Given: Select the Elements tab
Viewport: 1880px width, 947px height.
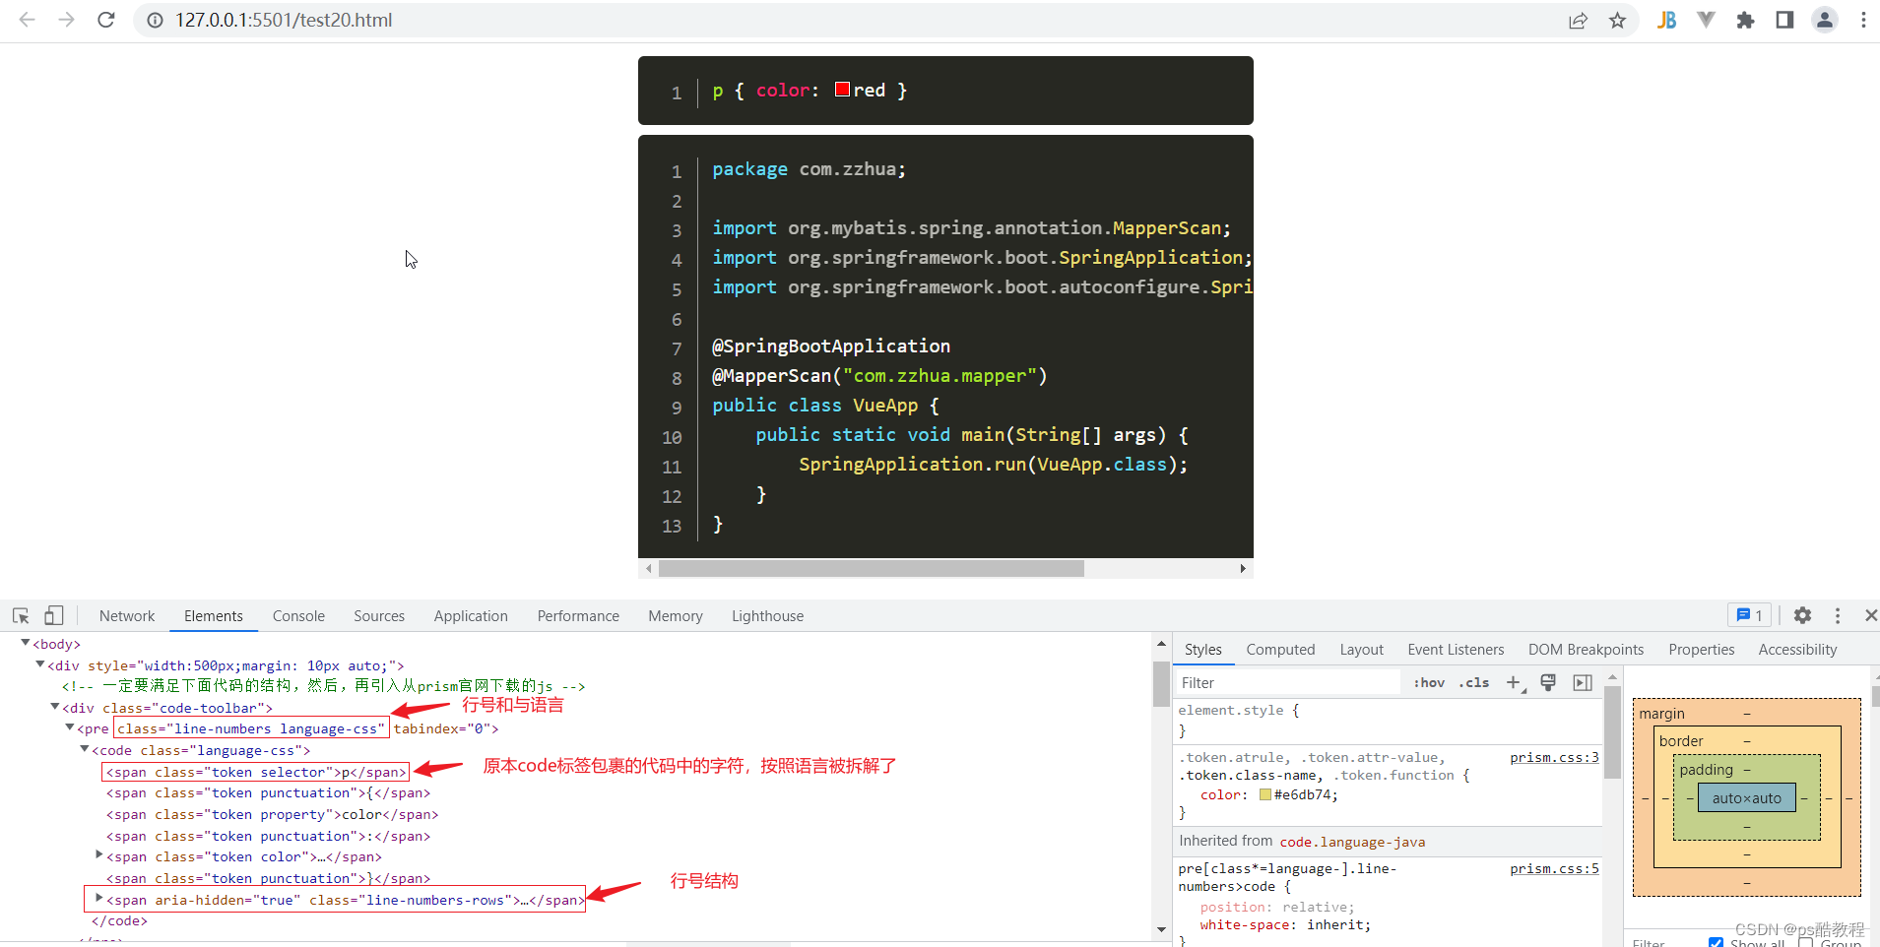Looking at the screenshot, I should coord(213,615).
